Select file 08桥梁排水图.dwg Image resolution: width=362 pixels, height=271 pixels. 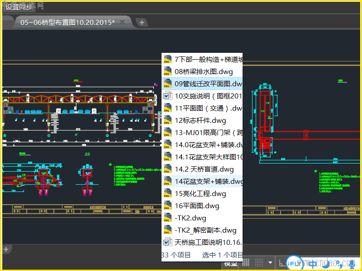pyautogui.click(x=202, y=72)
